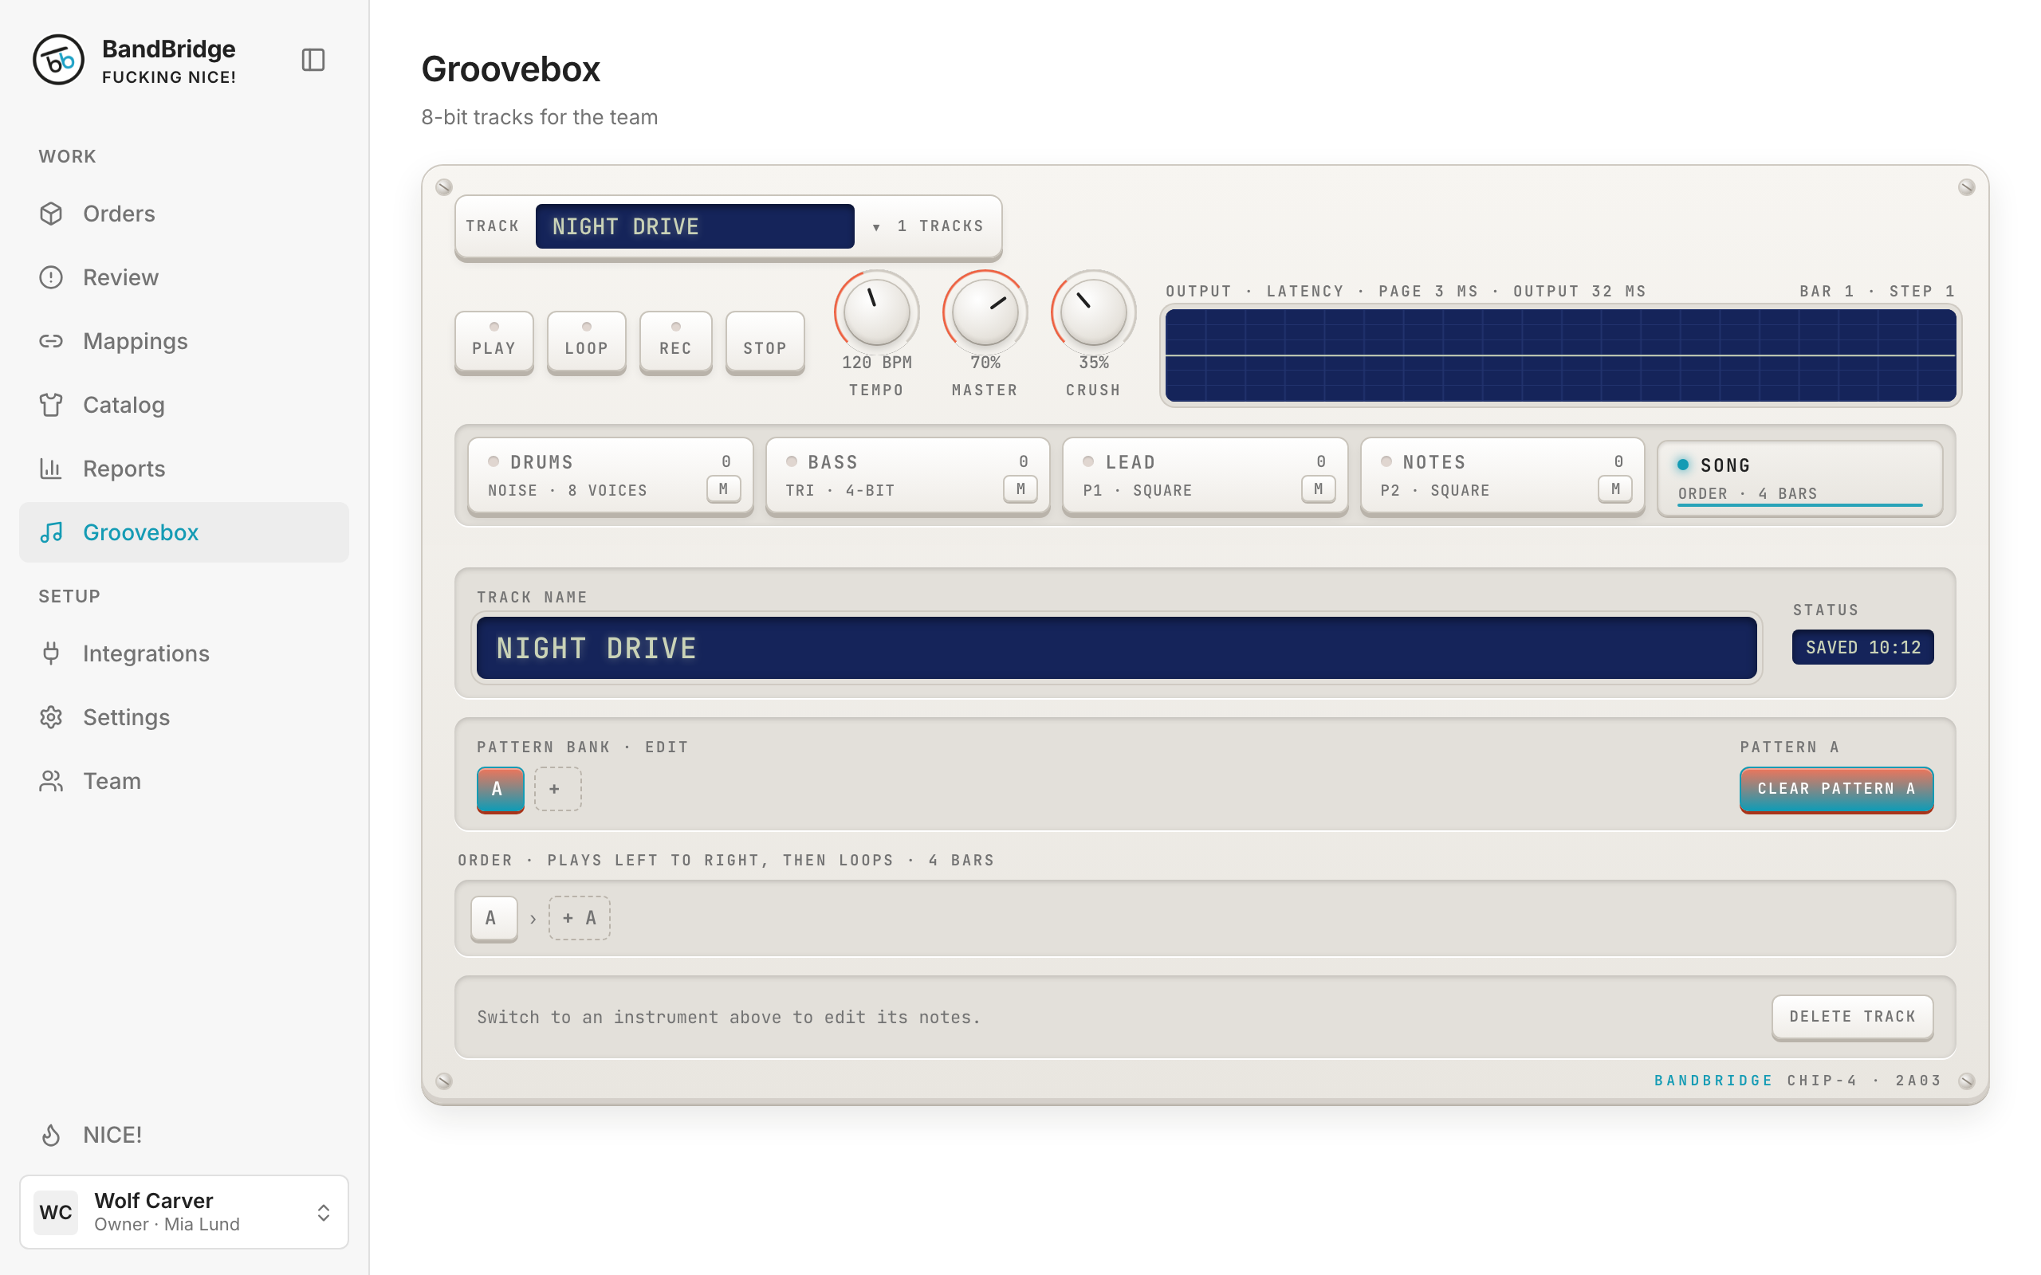2041x1275 pixels.
Task: Click the DELETE TRACK button
Action: pos(1852,1017)
